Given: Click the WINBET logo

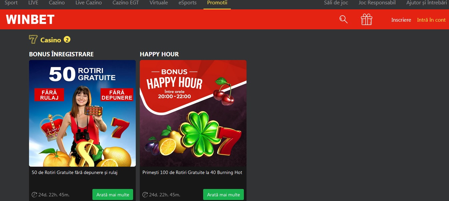Looking at the screenshot, I should (30, 20).
